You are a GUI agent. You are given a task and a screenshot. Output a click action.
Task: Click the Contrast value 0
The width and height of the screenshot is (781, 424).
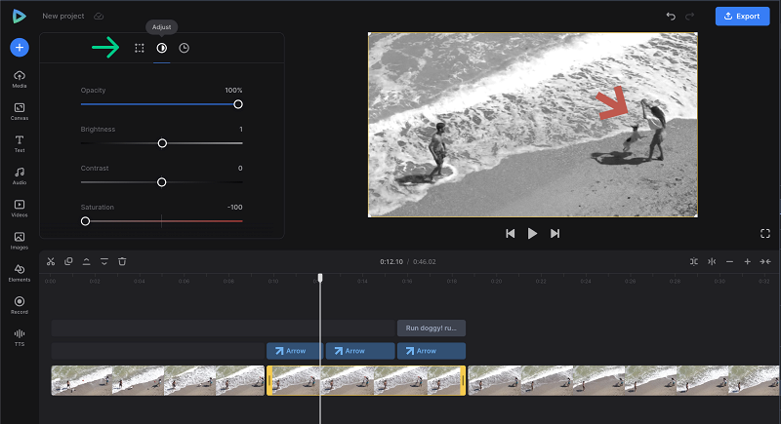tap(240, 169)
